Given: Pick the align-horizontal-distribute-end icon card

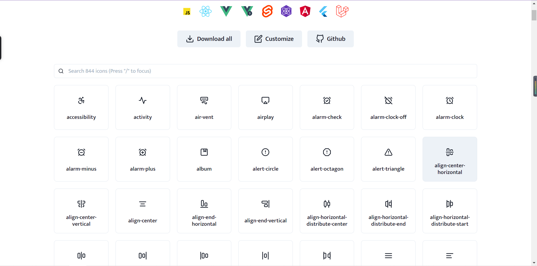Looking at the screenshot, I should click(x=388, y=211).
